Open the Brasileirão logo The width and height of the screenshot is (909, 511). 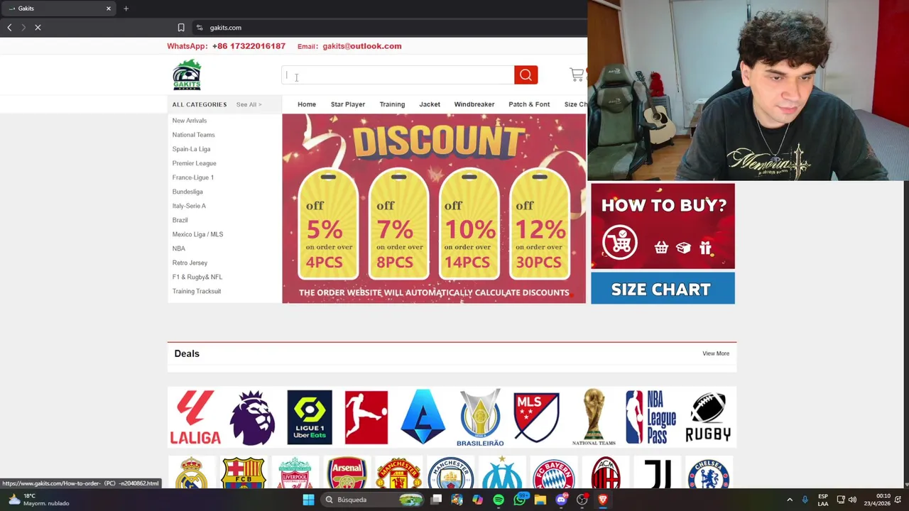pyautogui.click(x=480, y=418)
